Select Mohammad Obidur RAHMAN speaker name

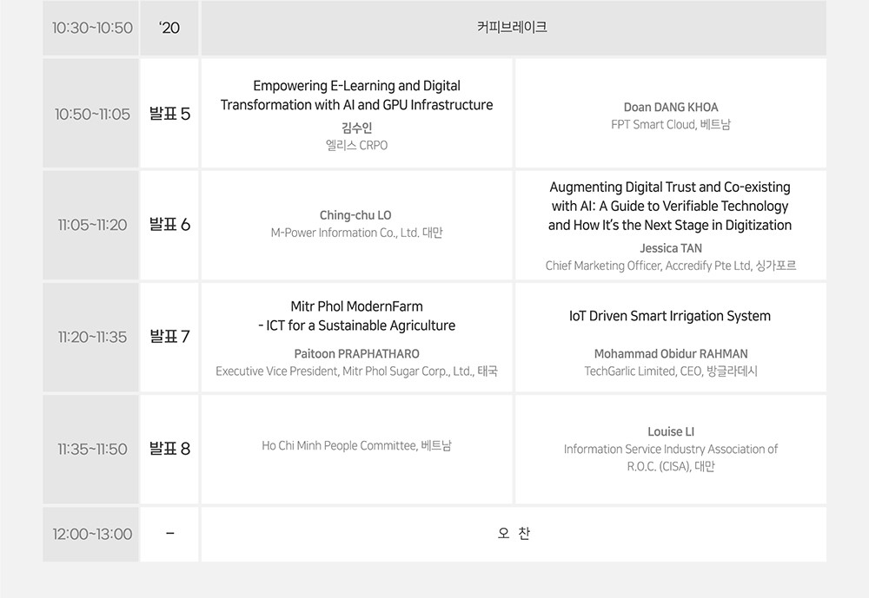(671, 353)
